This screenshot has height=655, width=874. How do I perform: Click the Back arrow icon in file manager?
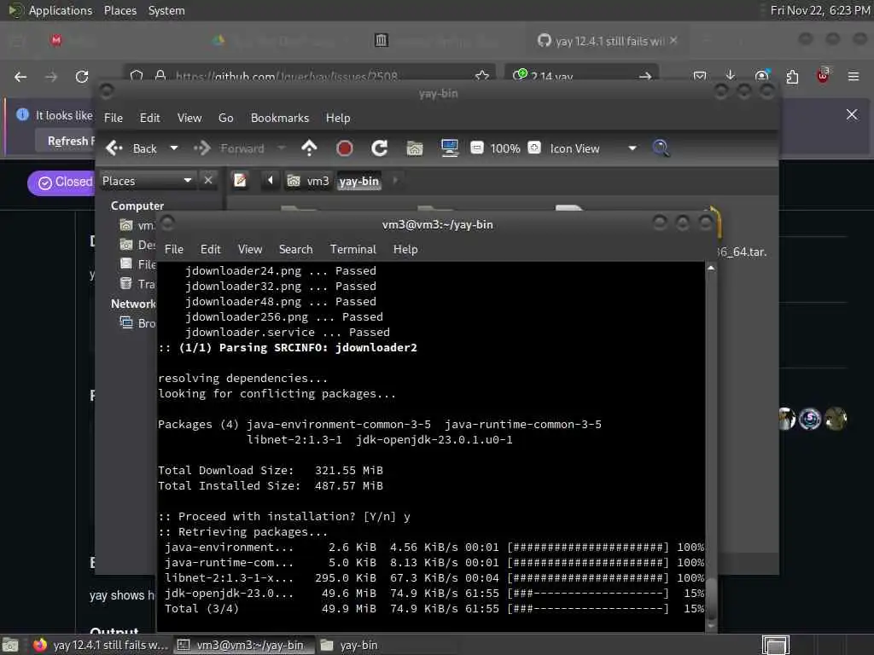click(114, 148)
